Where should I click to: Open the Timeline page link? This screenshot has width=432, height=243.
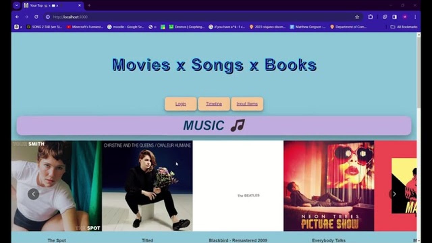214,104
